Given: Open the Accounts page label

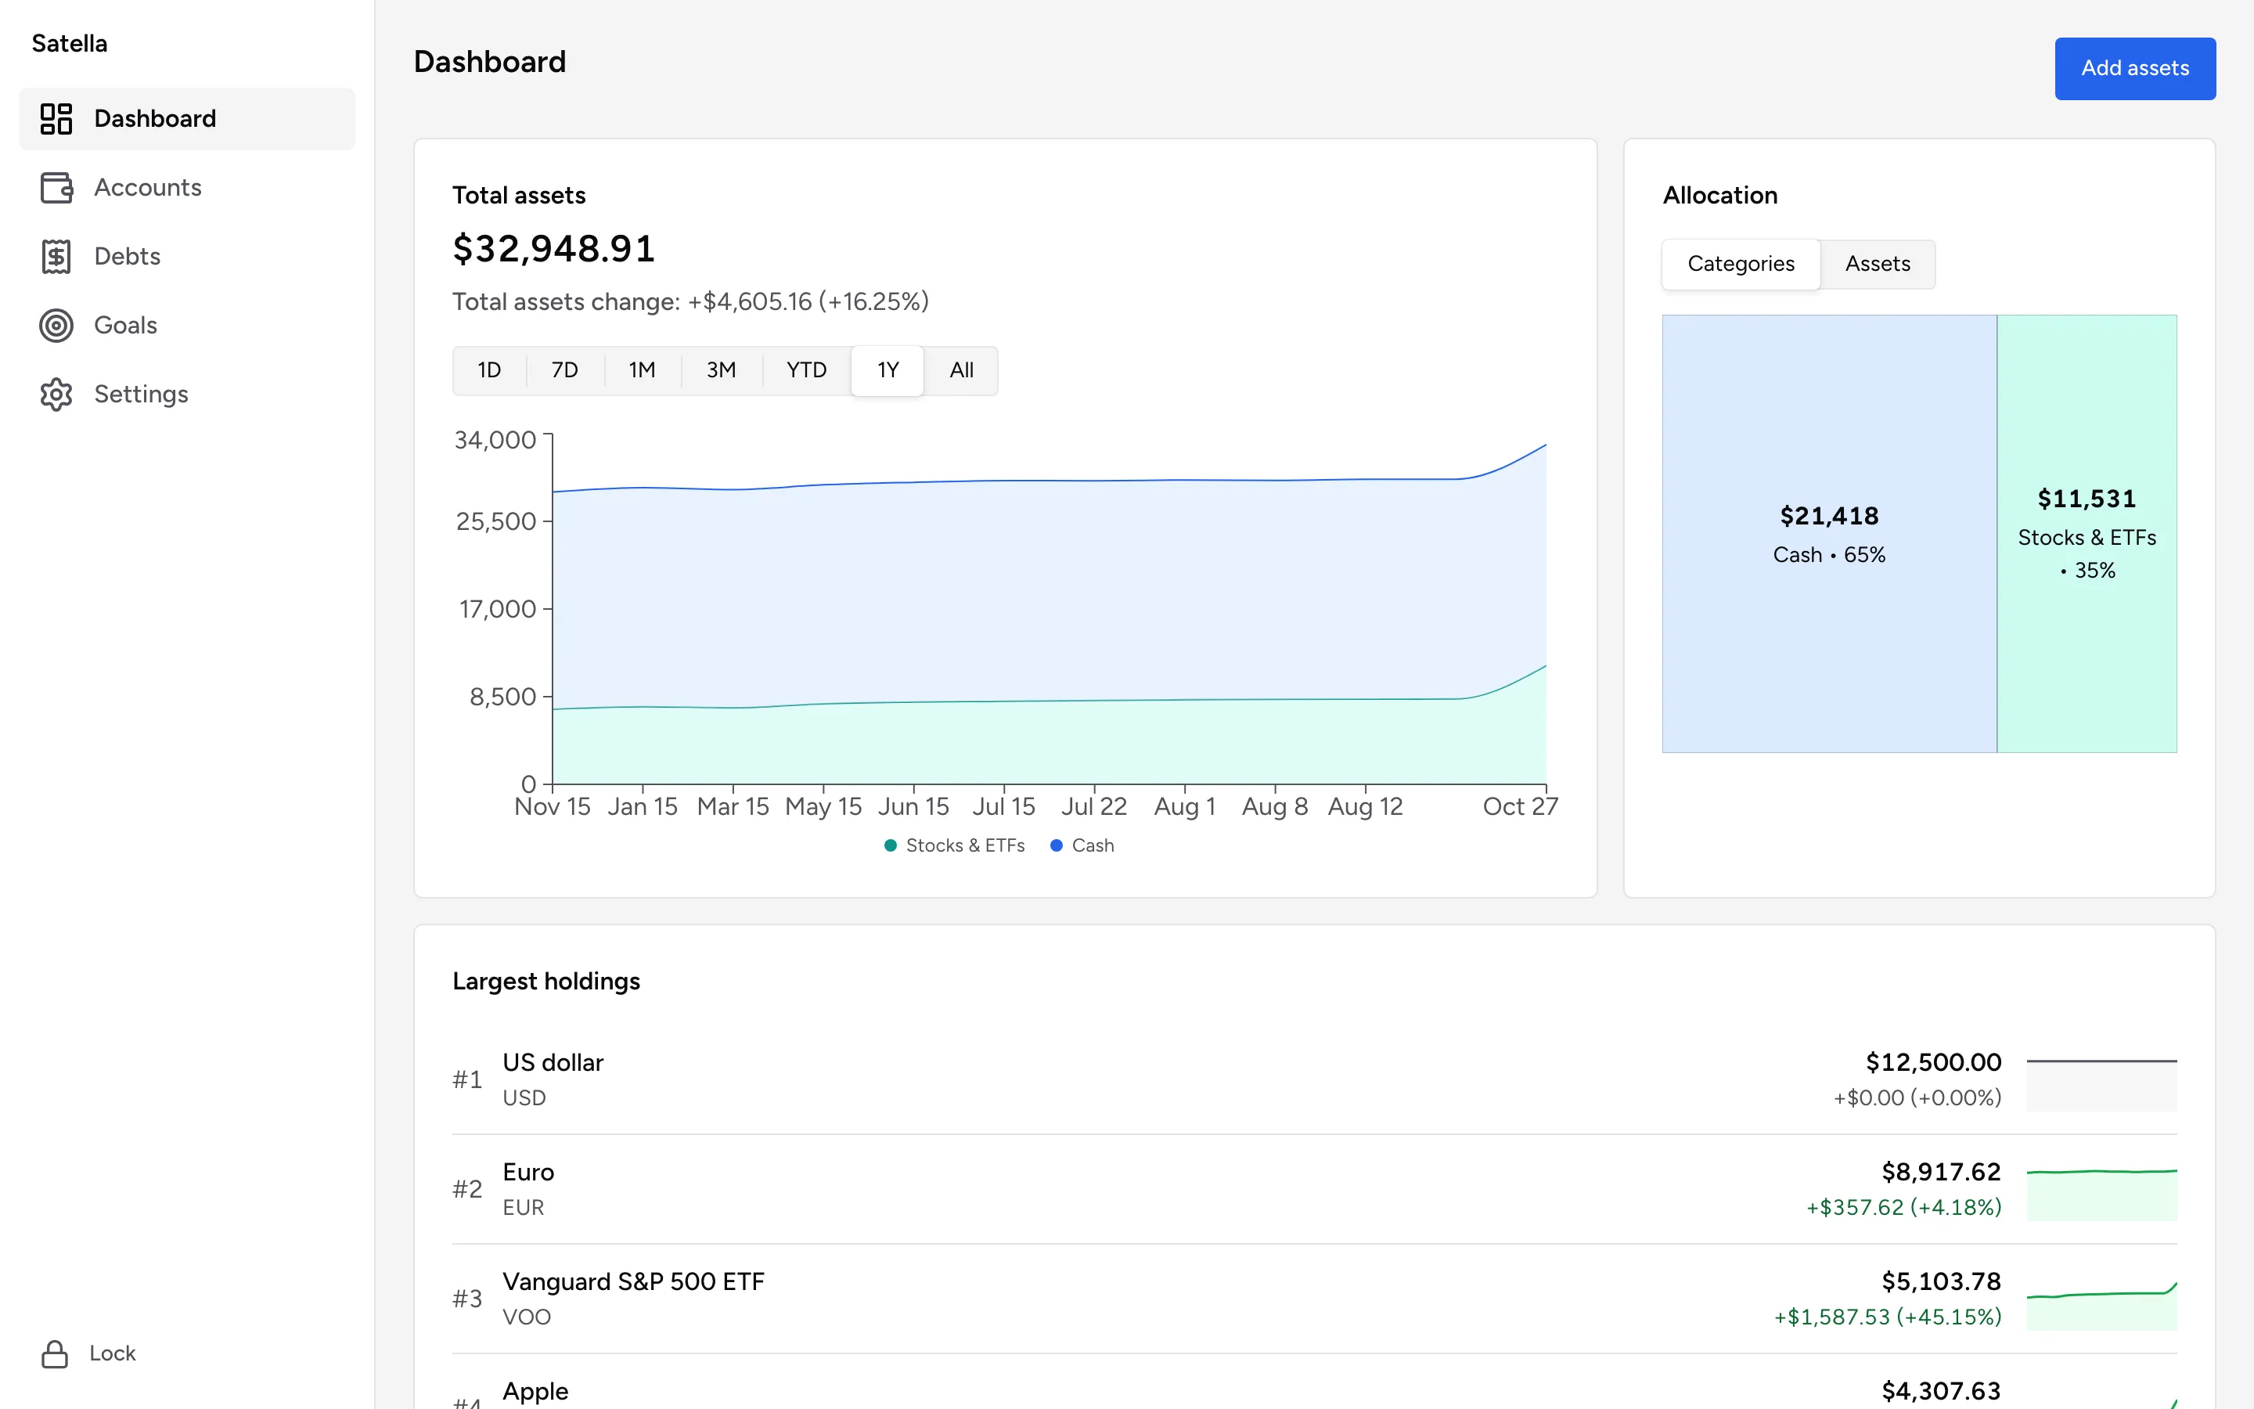Looking at the screenshot, I should (x=147, y=187).
